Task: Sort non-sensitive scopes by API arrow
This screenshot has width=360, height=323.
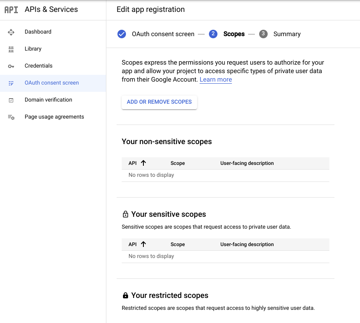Action: pos(143,163)
